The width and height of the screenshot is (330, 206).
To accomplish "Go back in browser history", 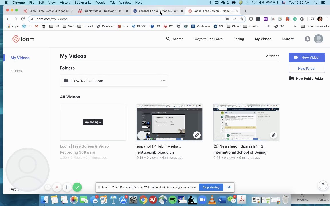I will pyautogui.click(x=8, y=19).
